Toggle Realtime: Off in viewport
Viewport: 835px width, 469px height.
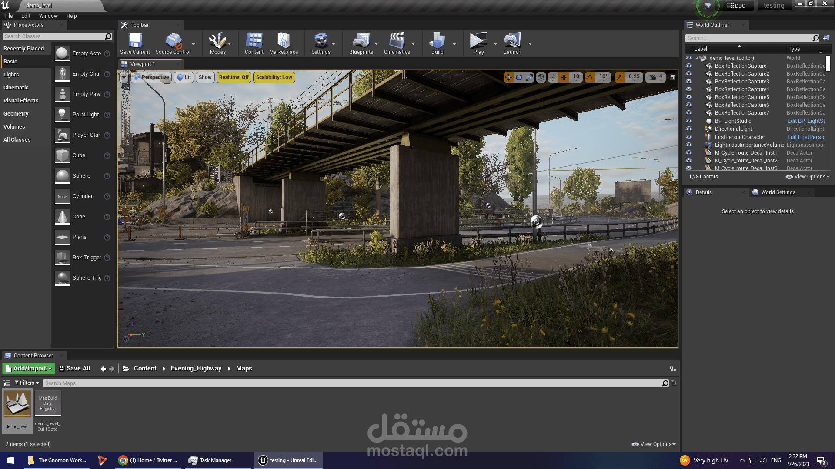point(234,77)
